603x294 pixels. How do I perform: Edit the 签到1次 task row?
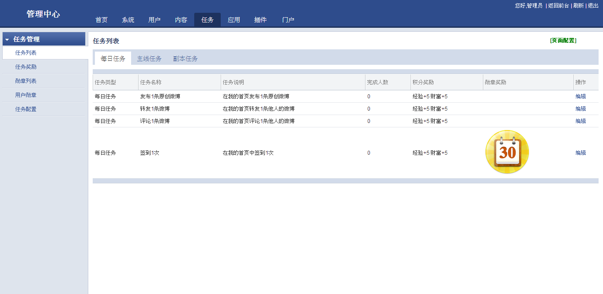[580, 153]
